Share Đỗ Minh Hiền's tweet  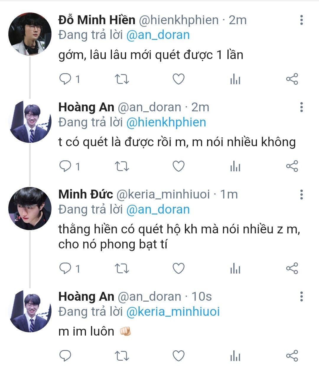(292, 79)
